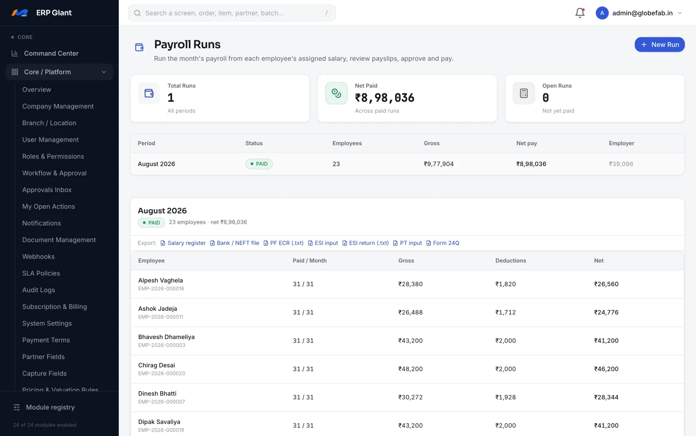
Task: Click Ashok Jadeja's gross ₹26,488
Action: pos(410,313)
